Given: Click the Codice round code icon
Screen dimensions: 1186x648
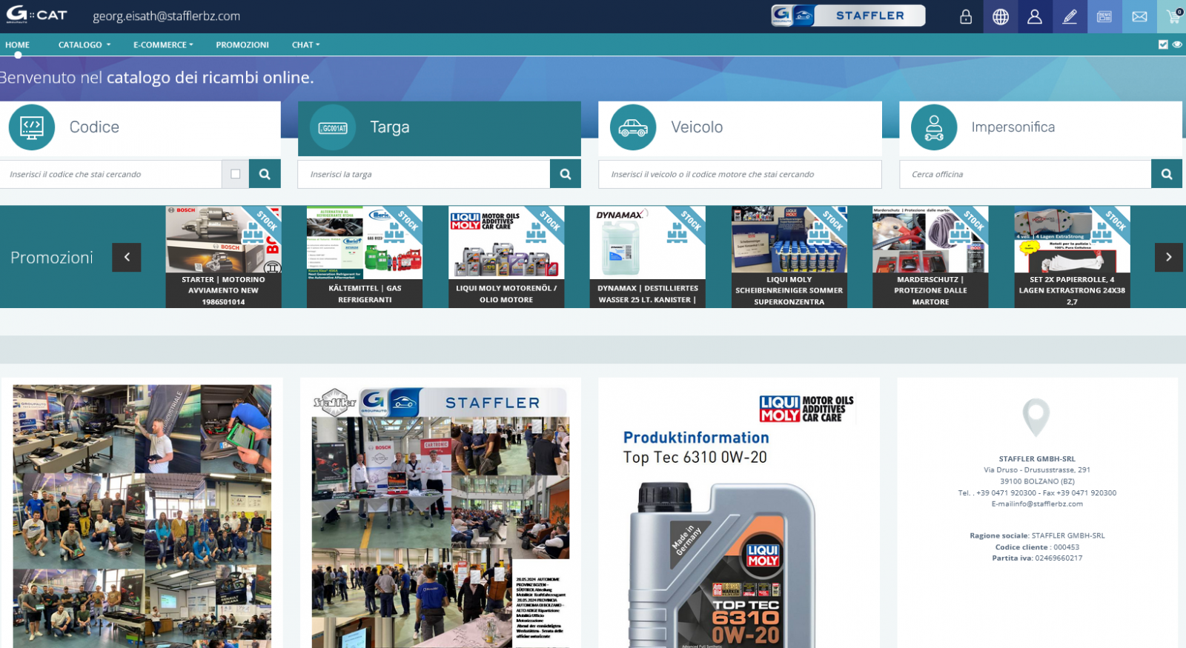Looking at the screenshot, I should coord(32,127).
